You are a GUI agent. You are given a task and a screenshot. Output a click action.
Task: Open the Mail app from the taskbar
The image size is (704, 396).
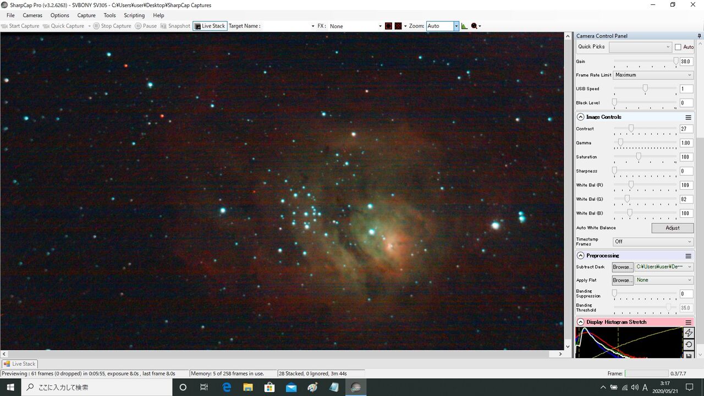[291, 387]
